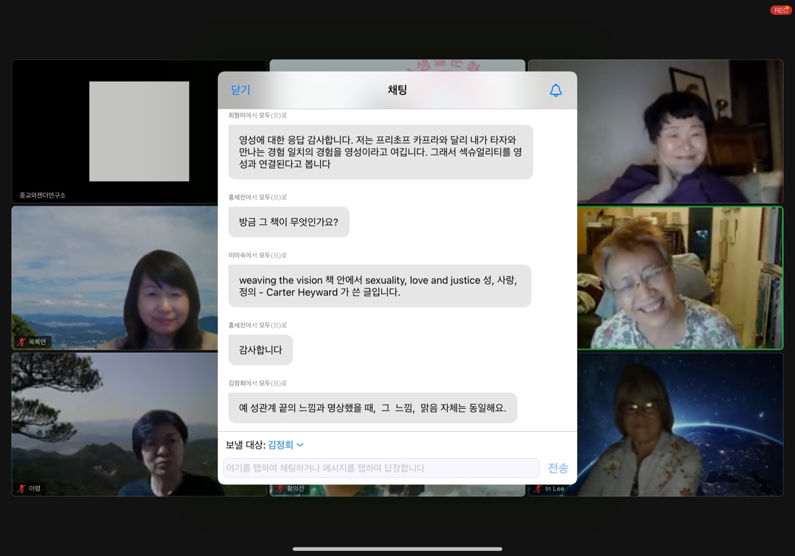Tap the 'weaving the vision' chat message
This screenshot has height=556, width=795.
(379, 286)
